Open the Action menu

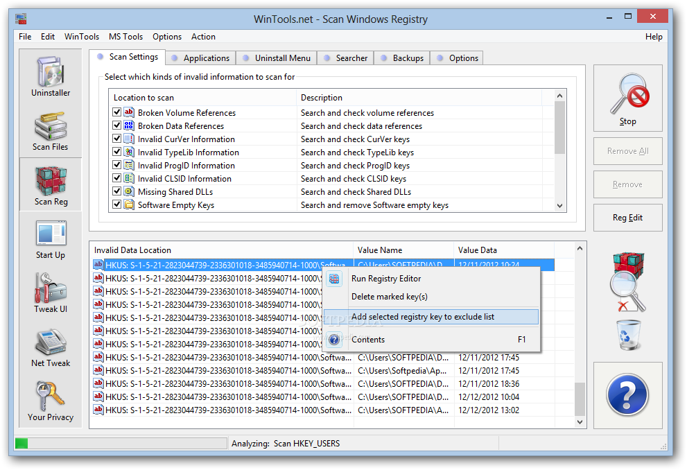pyautogui.click(x=203, y=36)
